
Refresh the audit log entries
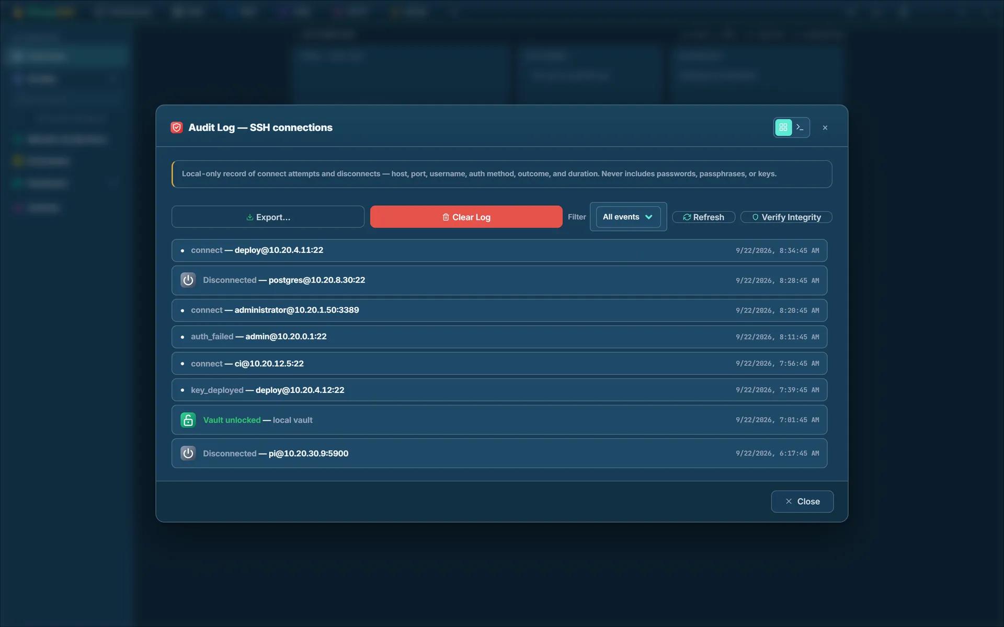pyautogui.click(x=703, y=217)
